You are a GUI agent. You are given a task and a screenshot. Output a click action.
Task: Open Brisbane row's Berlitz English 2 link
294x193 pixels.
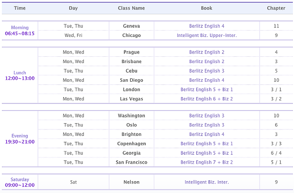pos(207,62)
